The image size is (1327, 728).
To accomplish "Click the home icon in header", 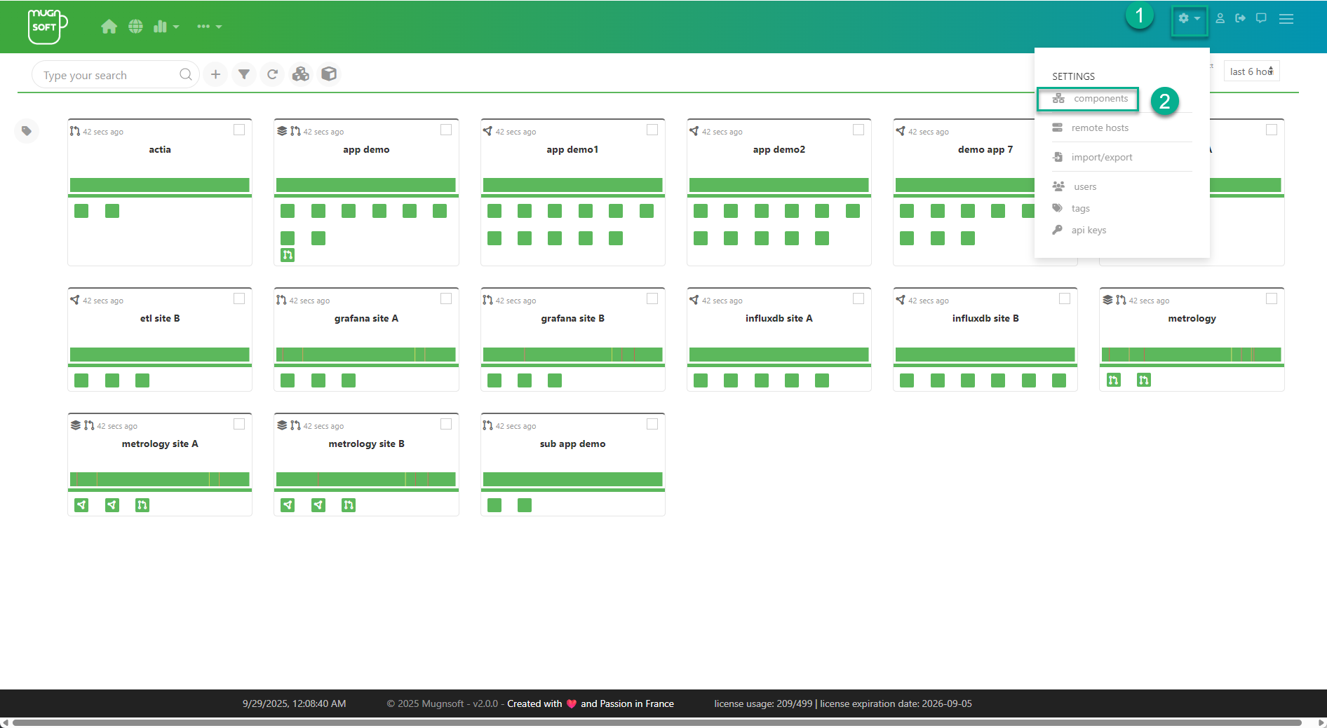I will click(x=109, y=27).
